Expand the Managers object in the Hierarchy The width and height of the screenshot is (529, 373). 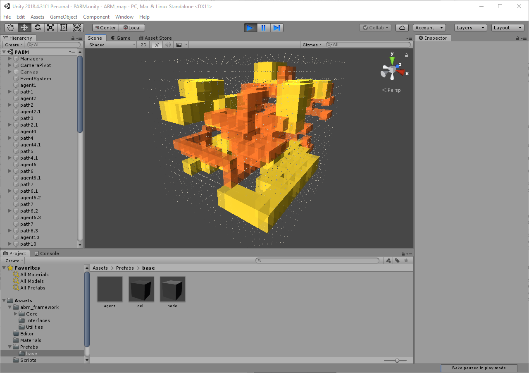9,58
